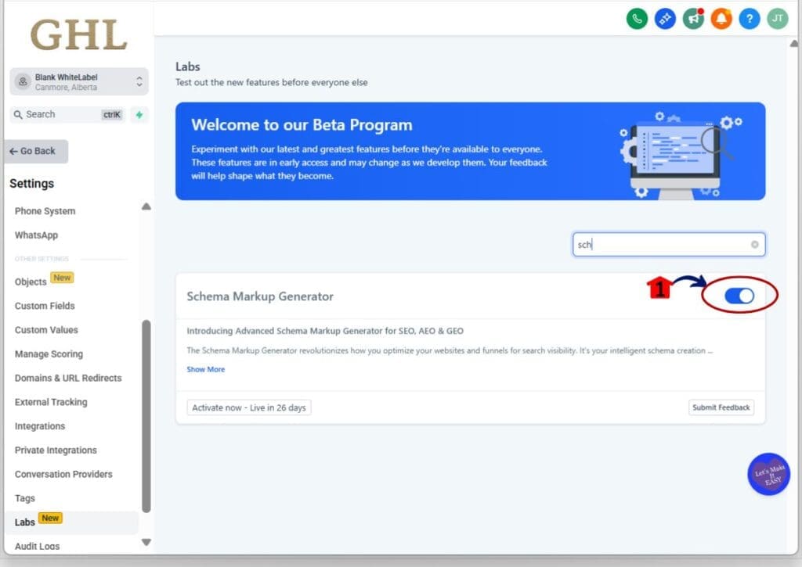Open the JT profile avatar

[x=777, y=18]
